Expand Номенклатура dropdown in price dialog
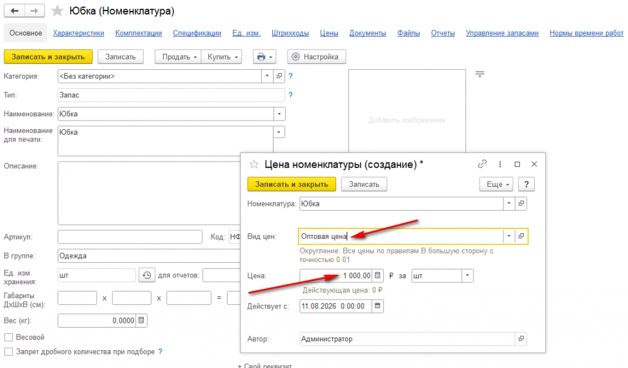Image resolution: width=628 pixels, height=368 pixels. 509,203
